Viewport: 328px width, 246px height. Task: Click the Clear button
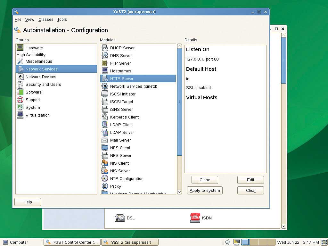(250, 190)
